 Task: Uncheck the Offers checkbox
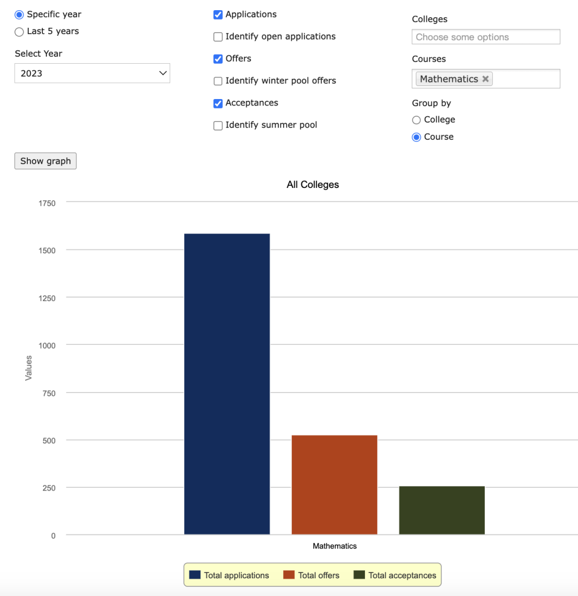click(x=218, y=59)
